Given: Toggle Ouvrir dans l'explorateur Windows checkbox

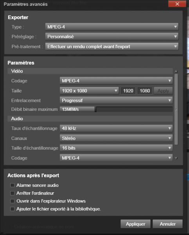Looking at the screenshot, I should point(12,201).
